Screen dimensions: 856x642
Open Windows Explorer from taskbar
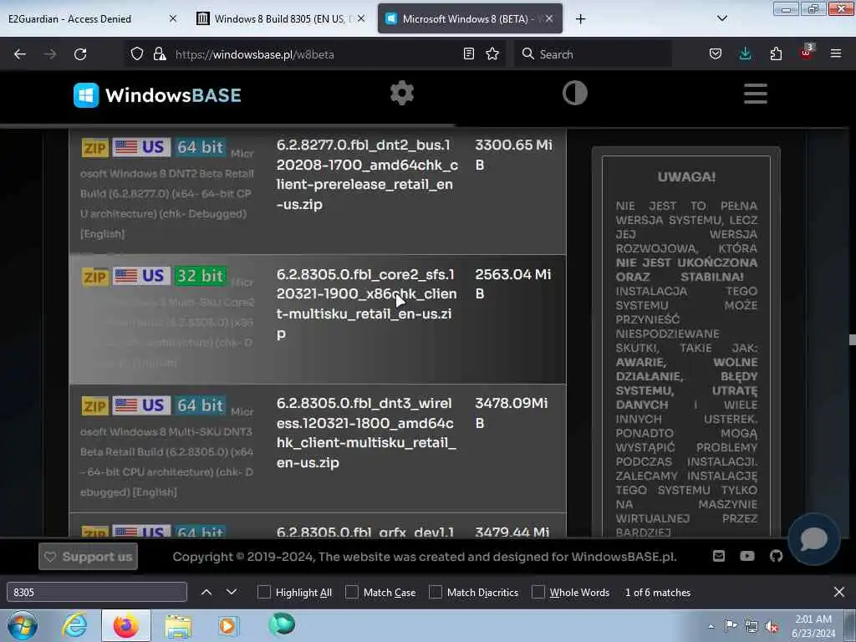coord(177,626)
